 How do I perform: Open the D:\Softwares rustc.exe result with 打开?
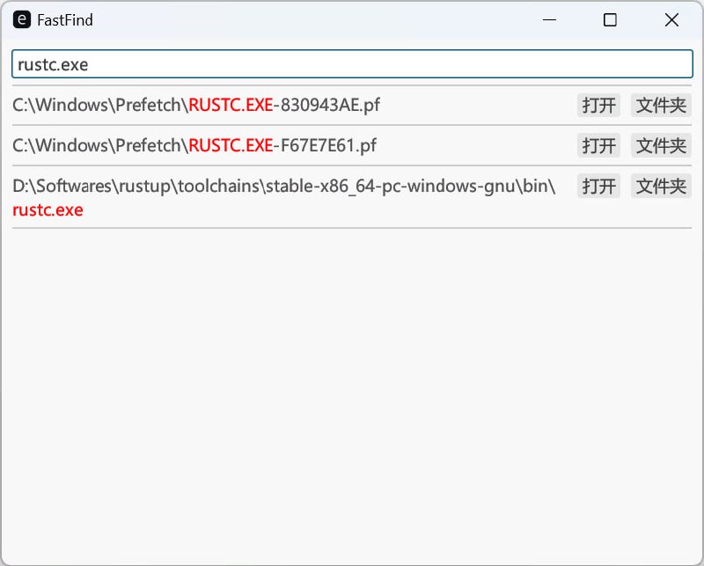[598, 186]
